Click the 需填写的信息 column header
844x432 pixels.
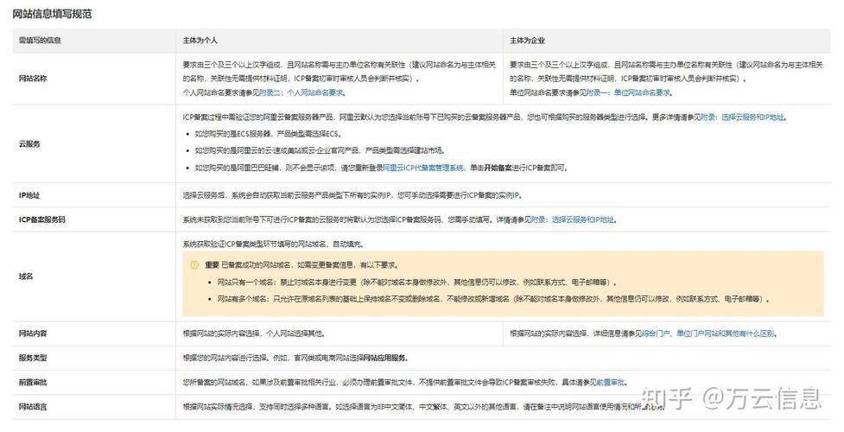point(40,41)
